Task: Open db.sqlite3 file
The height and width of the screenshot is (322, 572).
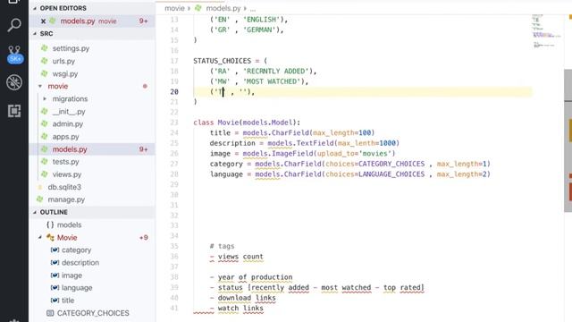Action: [64, 187]
